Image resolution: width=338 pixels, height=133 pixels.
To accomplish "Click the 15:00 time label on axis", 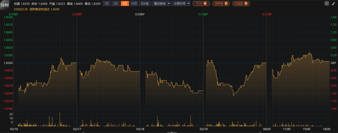I will click(306, 129).
